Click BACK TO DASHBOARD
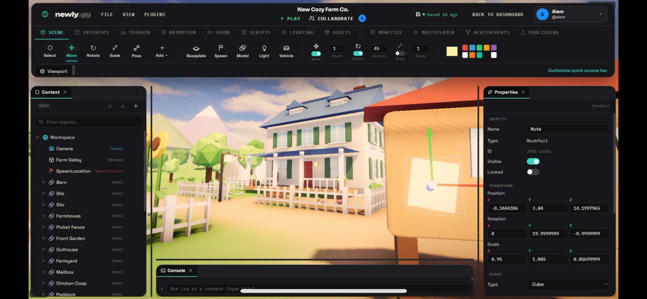The height and width of the screenshot is (299, 647). (x=498, y=15)
